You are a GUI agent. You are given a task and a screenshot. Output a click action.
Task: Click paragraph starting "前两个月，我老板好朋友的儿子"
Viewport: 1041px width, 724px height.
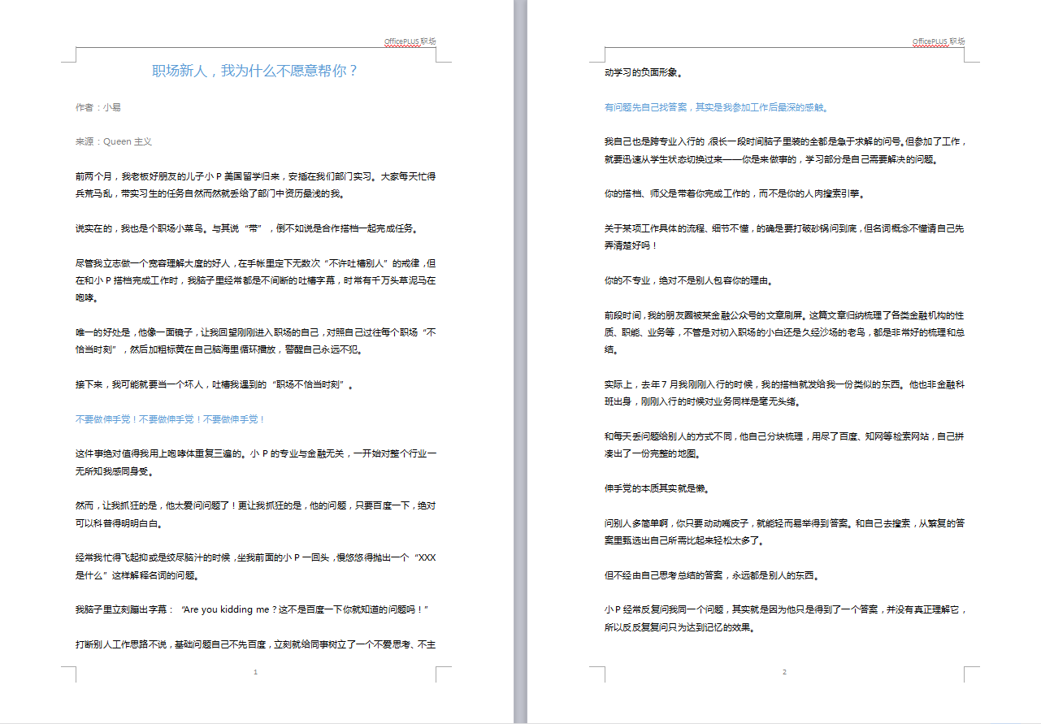click(255, 185)
